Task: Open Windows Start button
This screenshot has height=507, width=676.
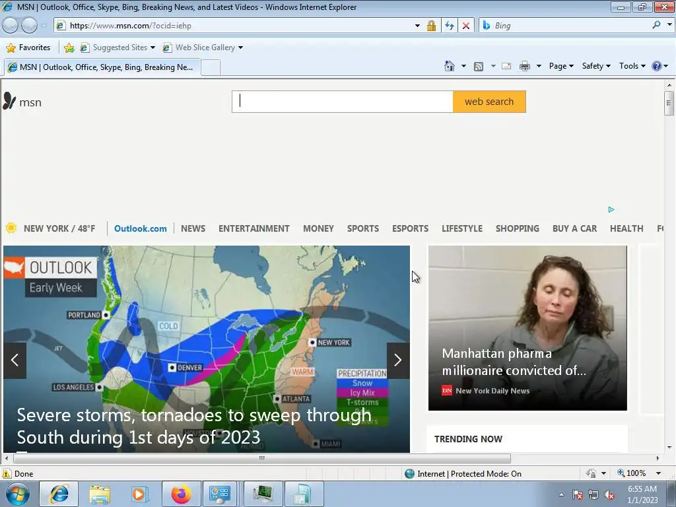Action: click(17, 494)
